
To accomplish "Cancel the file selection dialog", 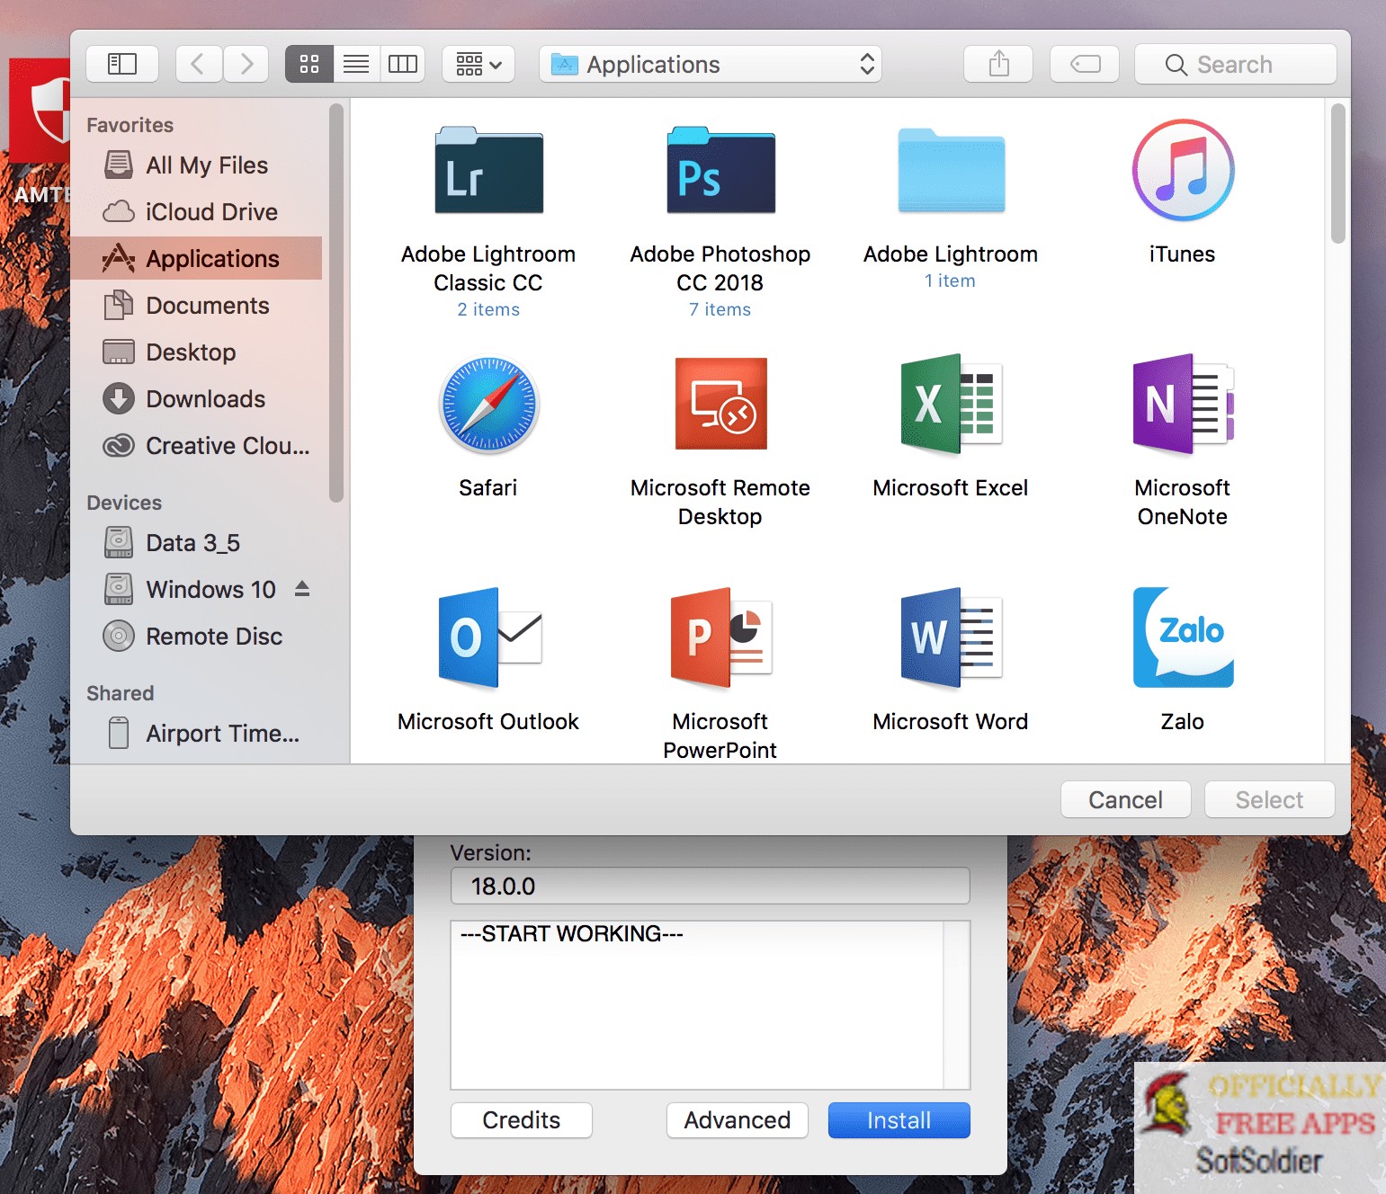I will tap(1125, 799).
